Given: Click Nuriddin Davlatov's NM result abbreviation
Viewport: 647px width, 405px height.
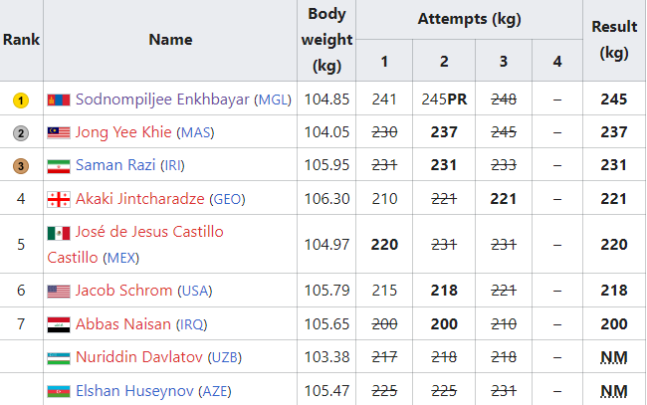Looking at the screenshot, I should pos(614,357).
